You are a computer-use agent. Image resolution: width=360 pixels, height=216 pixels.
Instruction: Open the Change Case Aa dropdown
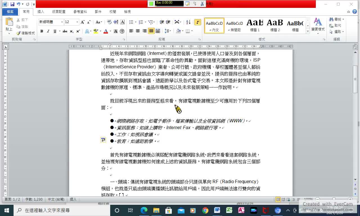point(99,22)
